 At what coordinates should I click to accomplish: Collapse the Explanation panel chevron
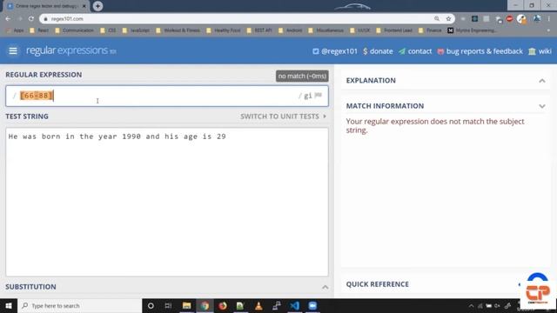(x=542, y=81)
